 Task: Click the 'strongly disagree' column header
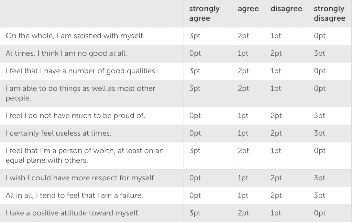tap(329, 13)
